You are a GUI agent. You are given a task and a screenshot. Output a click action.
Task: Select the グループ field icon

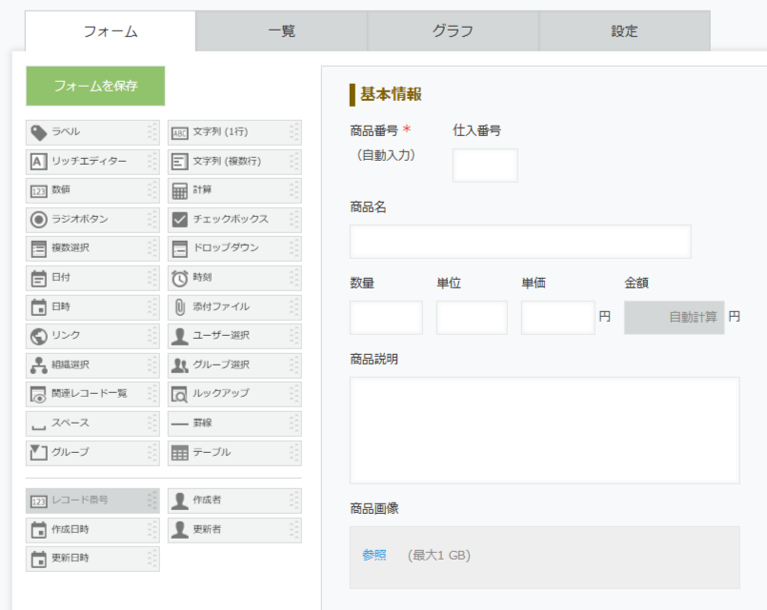[x=39, y=452]
